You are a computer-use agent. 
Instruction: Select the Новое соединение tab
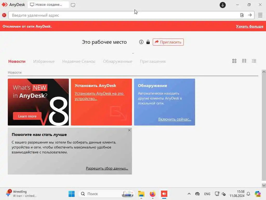tap(48, 5)
